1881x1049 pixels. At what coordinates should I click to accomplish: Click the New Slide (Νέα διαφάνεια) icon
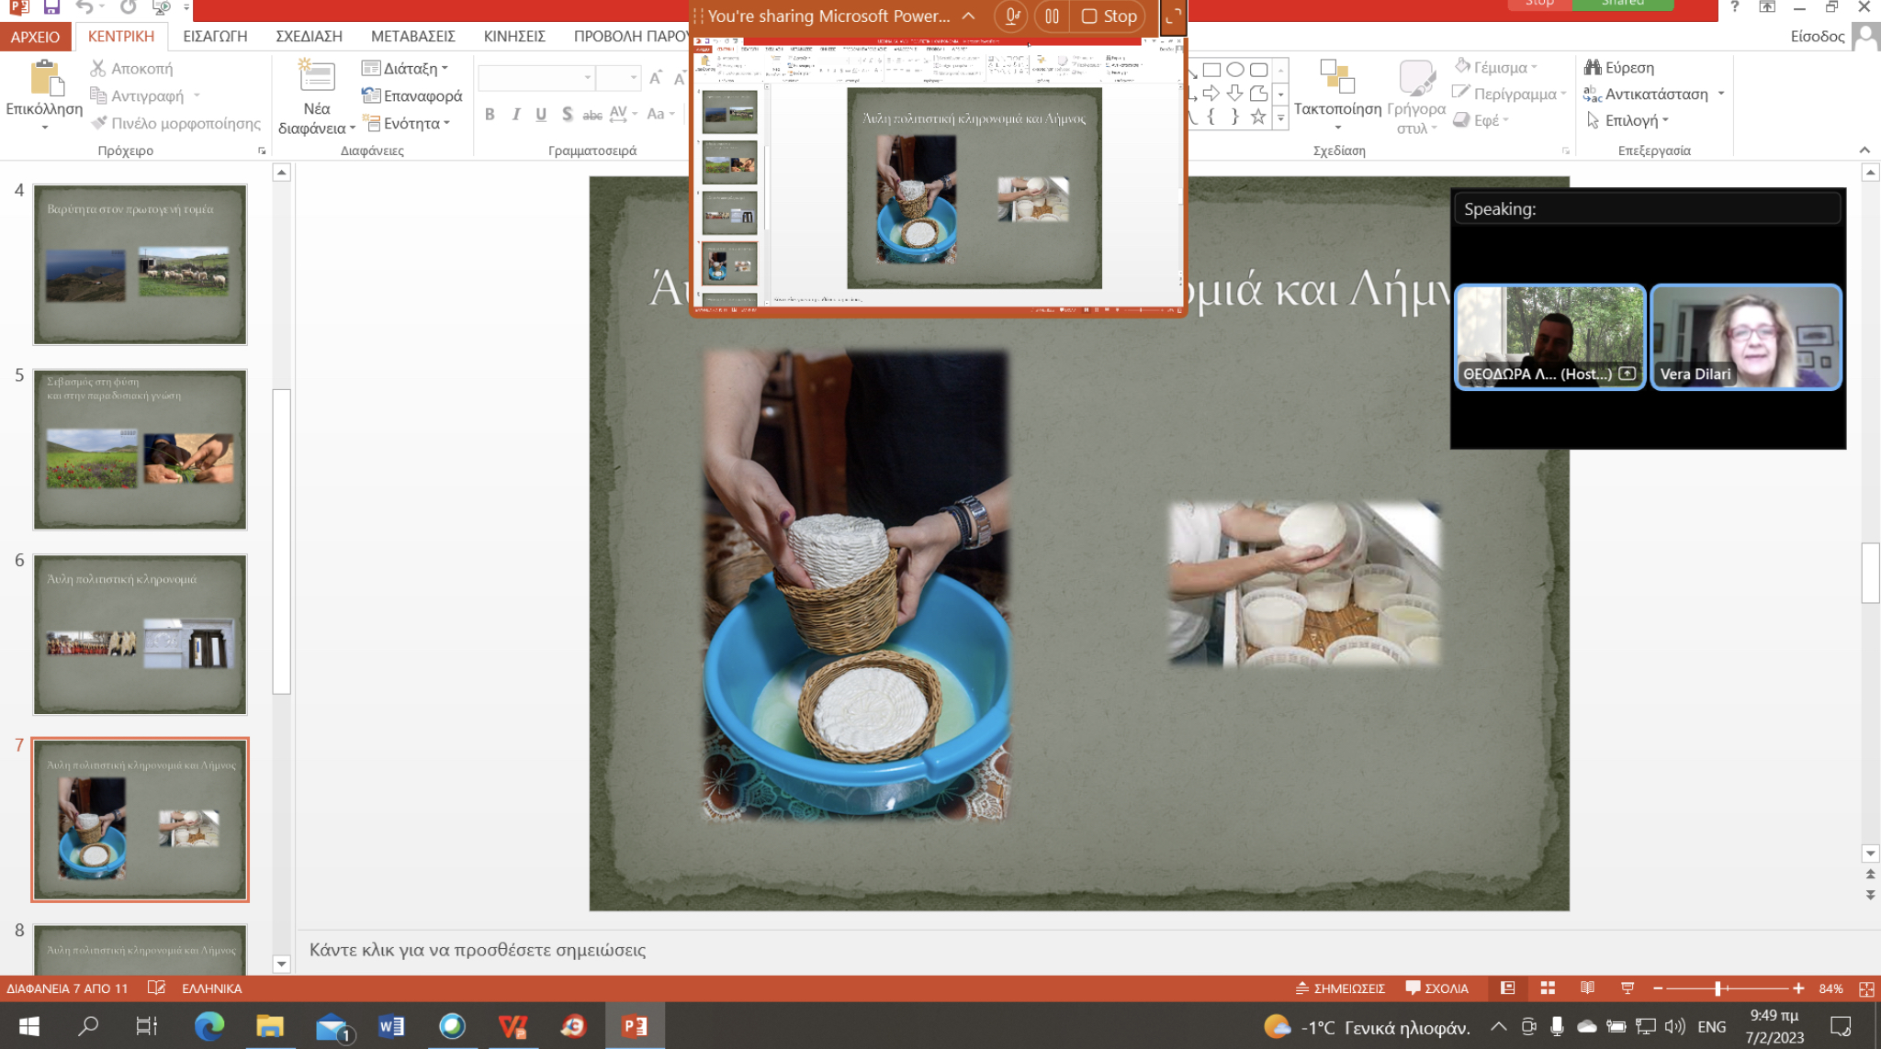[x=316, y=75]
